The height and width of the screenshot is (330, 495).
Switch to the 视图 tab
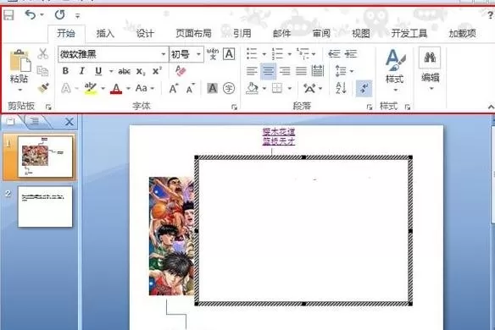click(x=361, y=33)
